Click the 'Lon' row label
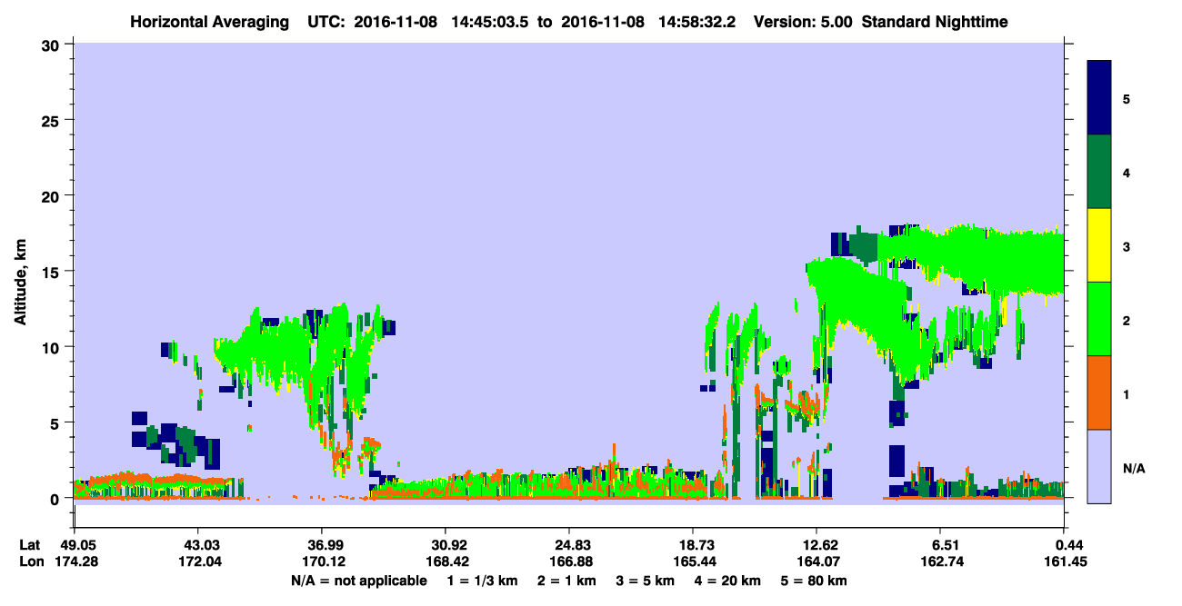Image resolution: width=1182 pixels, height=606 pixels. (30, 561)
